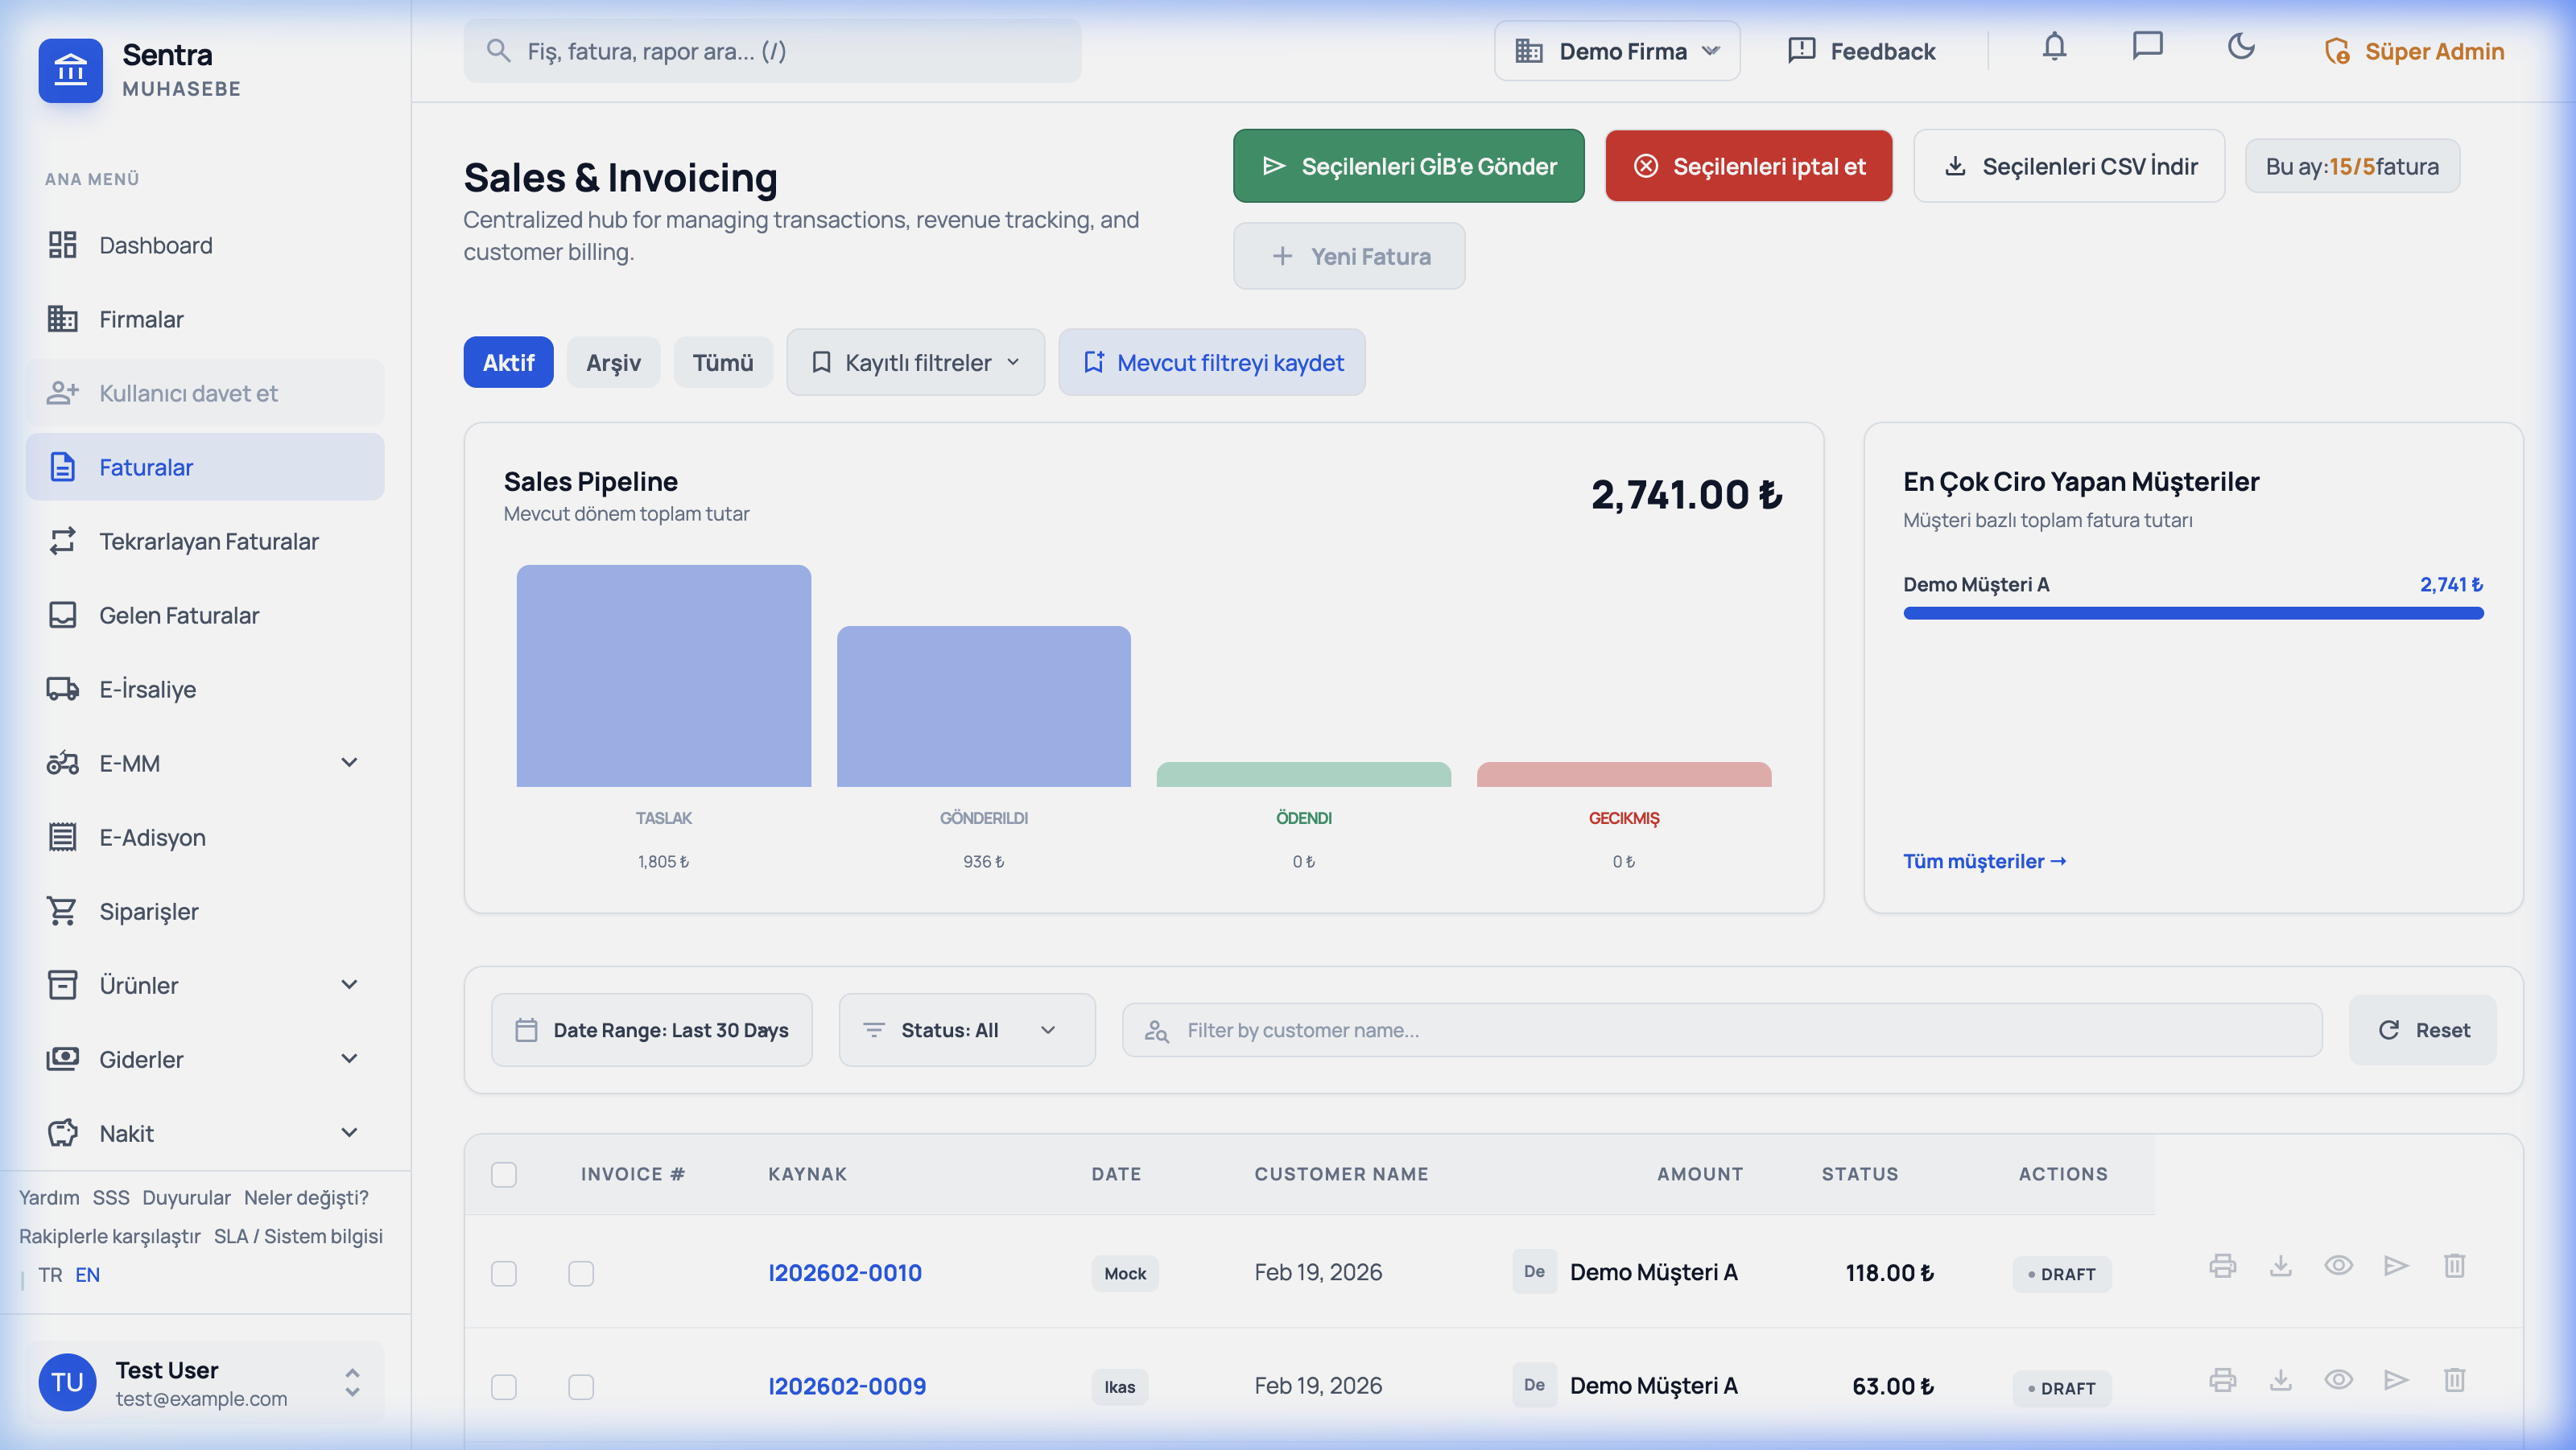Open the Demo Firma company dropdown
This screenshot has width=2576, height=1450.
tap(1617, 51)
